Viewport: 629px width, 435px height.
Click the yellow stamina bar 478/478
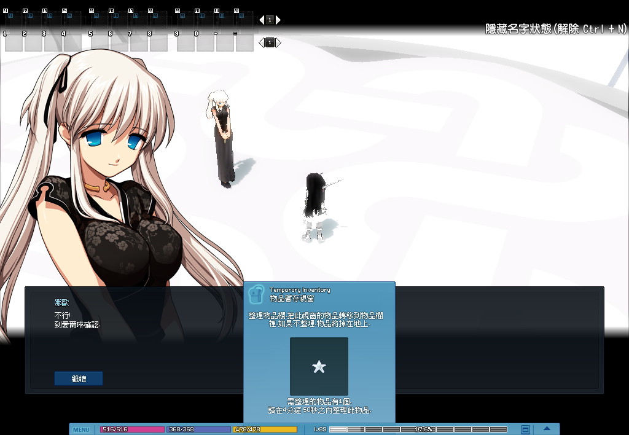(265, 429)
